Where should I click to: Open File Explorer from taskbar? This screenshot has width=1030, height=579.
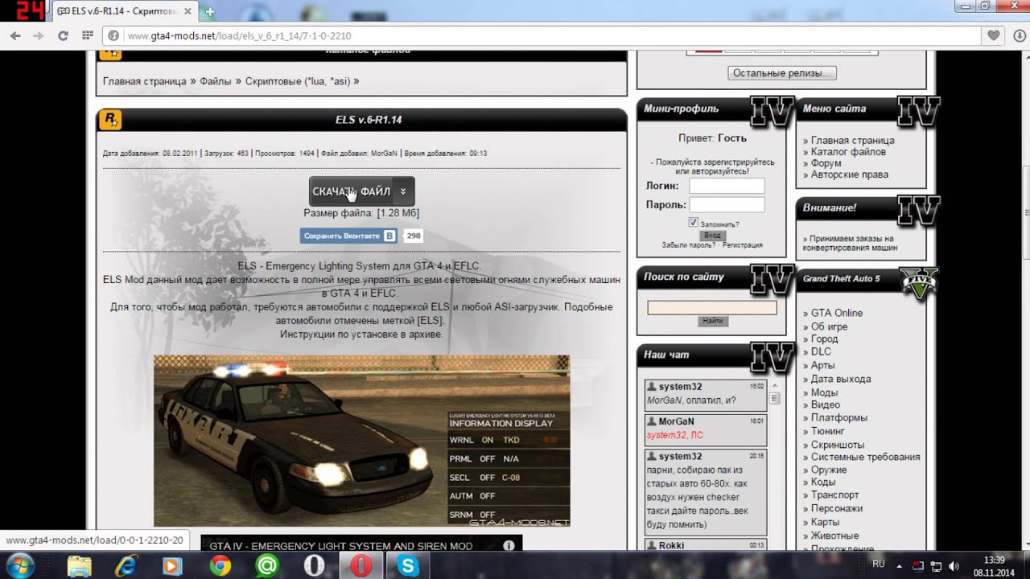[x=79, y=566]
